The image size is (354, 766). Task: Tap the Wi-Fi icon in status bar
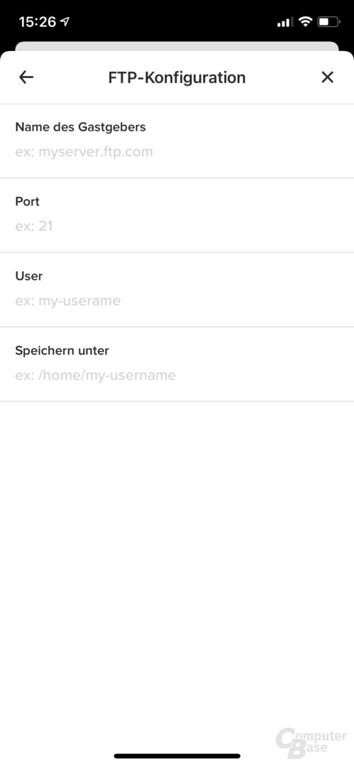(306, 21)
